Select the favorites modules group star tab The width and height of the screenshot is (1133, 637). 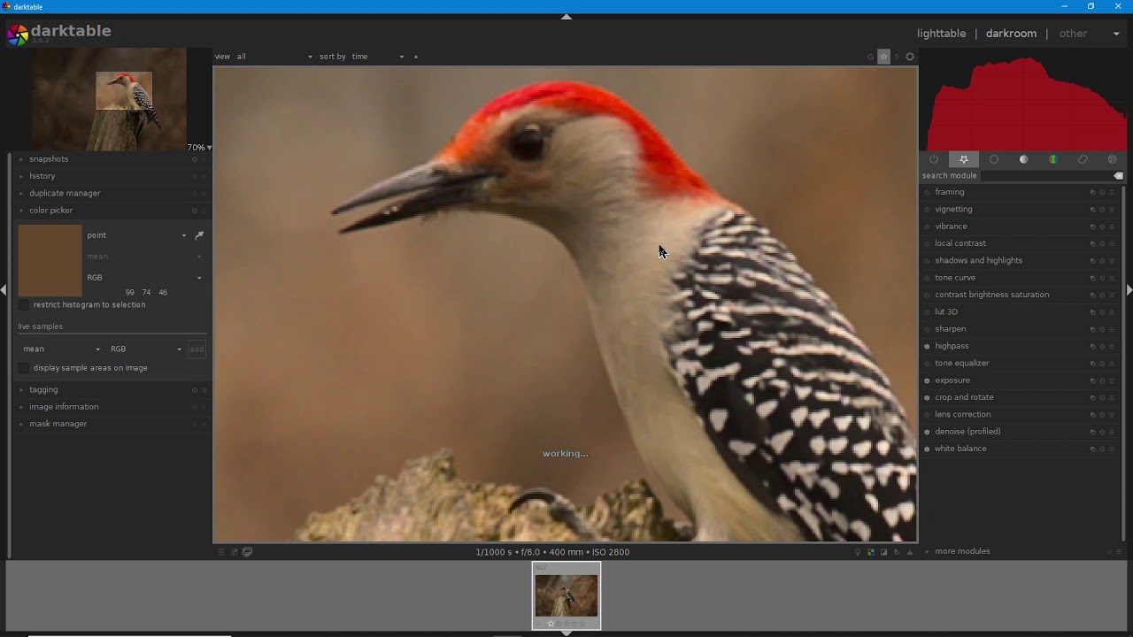[x=964, y=159]
